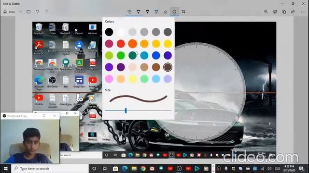Open a file with the folder icon
309x173 pixels.
point(28,12)
